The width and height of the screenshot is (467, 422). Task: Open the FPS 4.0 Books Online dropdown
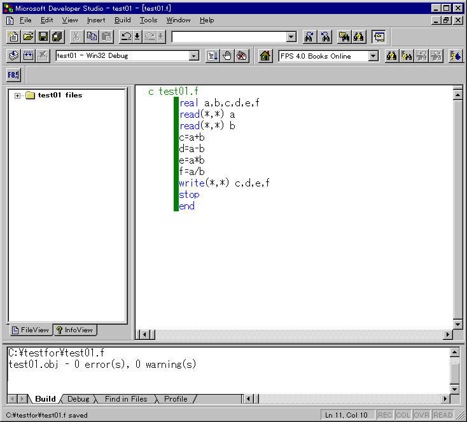(x=373, y=56)
